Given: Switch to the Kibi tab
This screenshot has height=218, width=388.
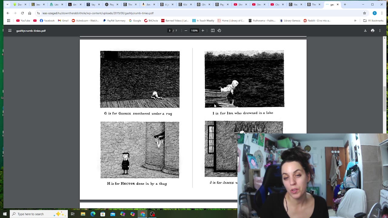Looking at the screenshot, I should coord(185,5).
